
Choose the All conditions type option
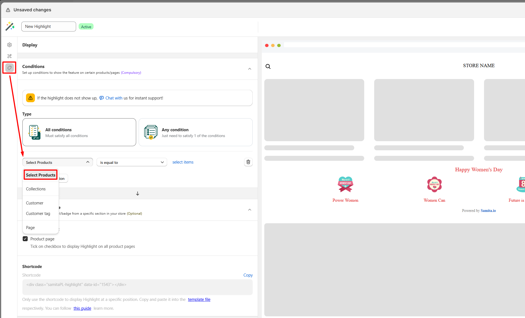point(79,132)
